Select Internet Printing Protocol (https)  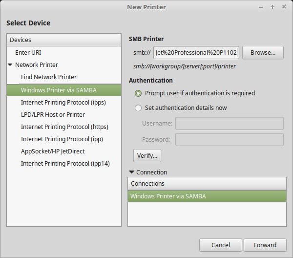[x=64, y=127]
